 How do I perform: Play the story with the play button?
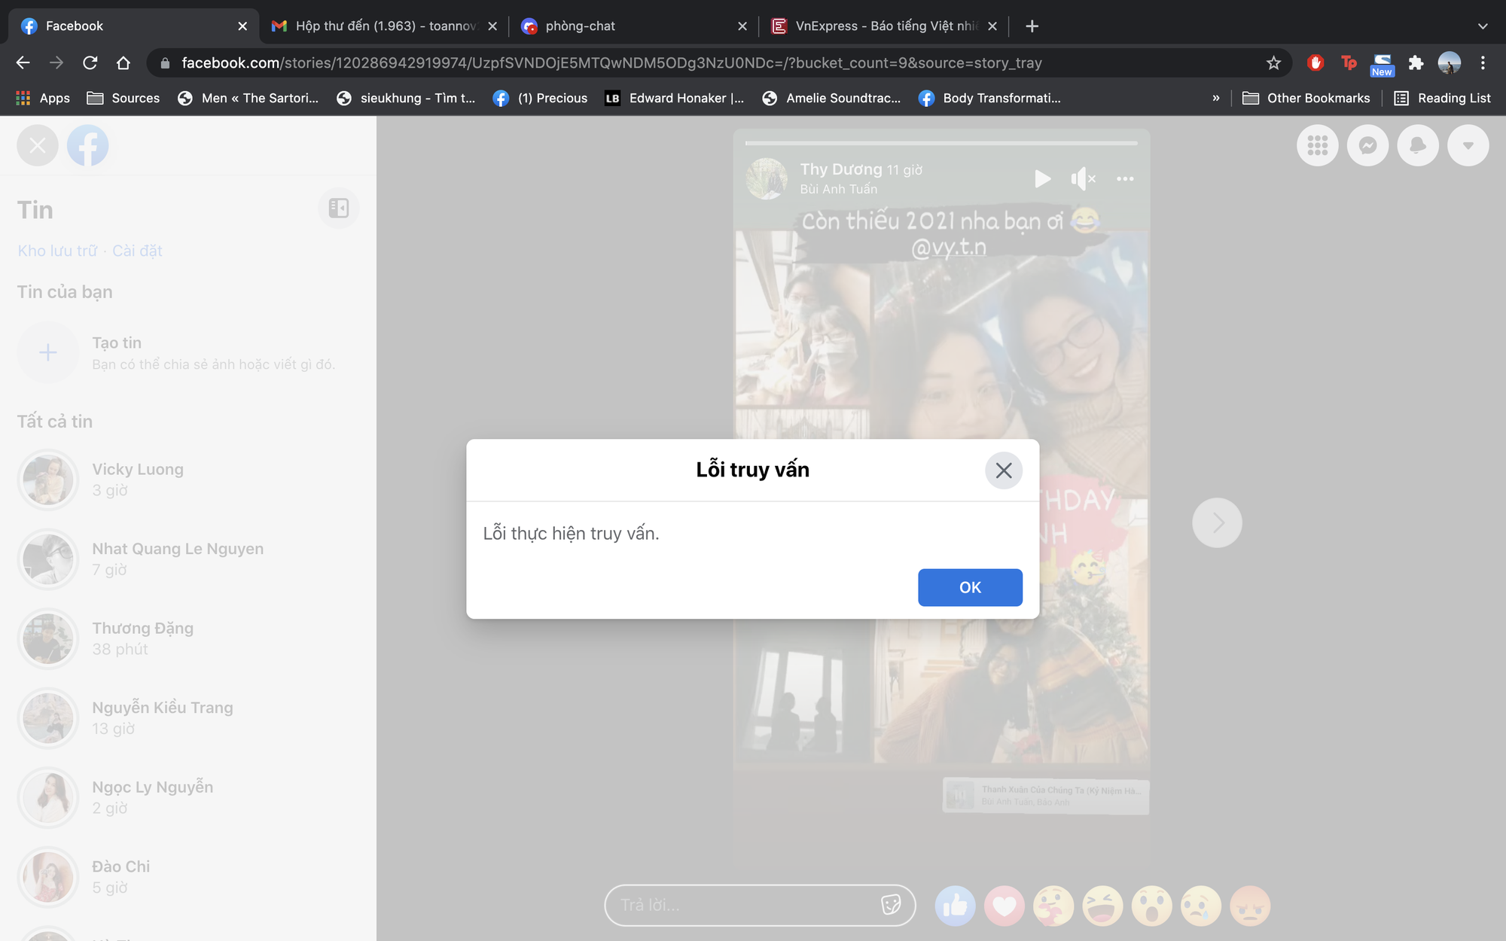tap(1042, 178)
